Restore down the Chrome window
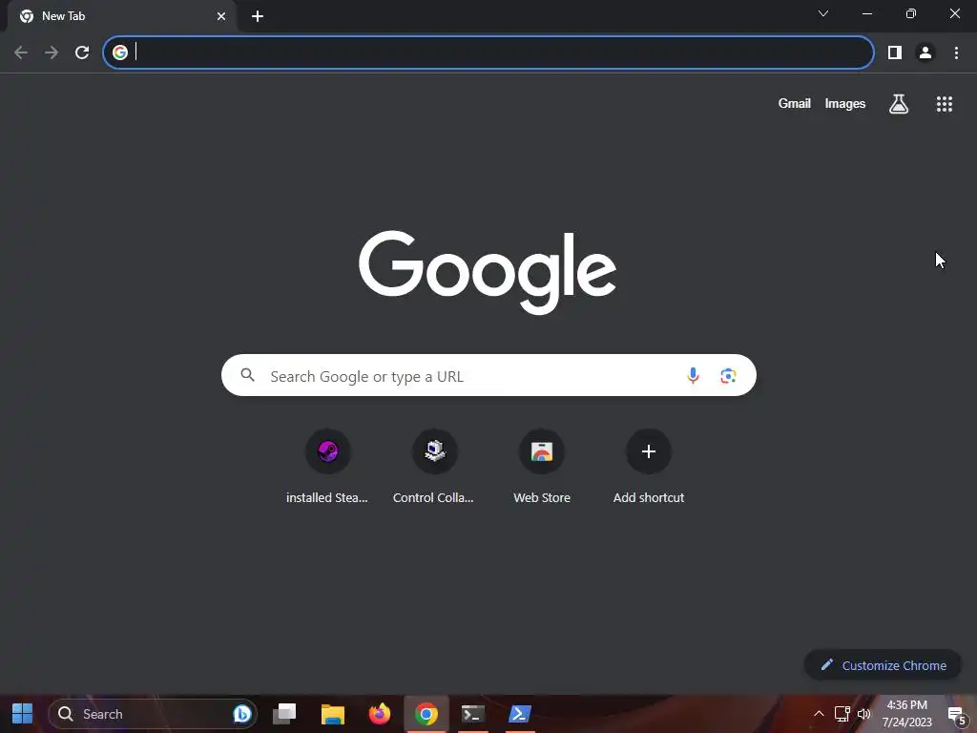 911,13
